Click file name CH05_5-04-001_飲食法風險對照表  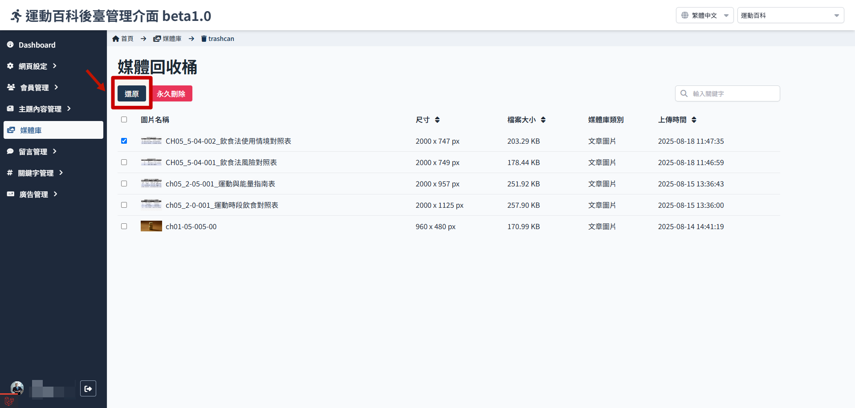tap(221, 162)
